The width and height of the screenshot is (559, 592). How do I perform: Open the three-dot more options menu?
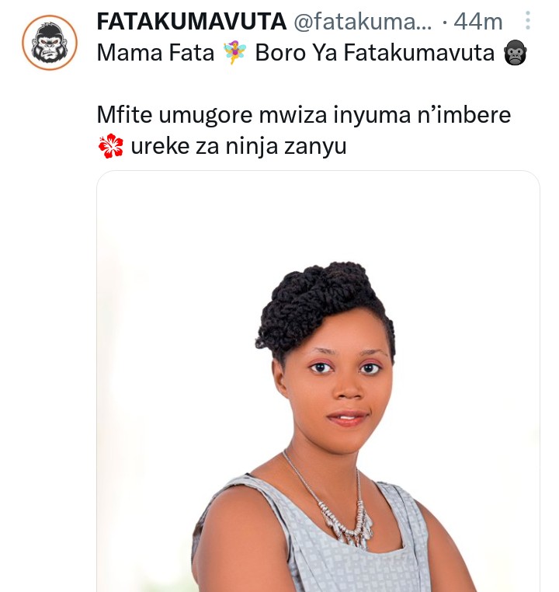pyautogui.click(x=528, y=20)
